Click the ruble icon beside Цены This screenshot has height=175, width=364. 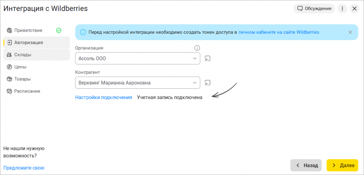pos(9,67)
